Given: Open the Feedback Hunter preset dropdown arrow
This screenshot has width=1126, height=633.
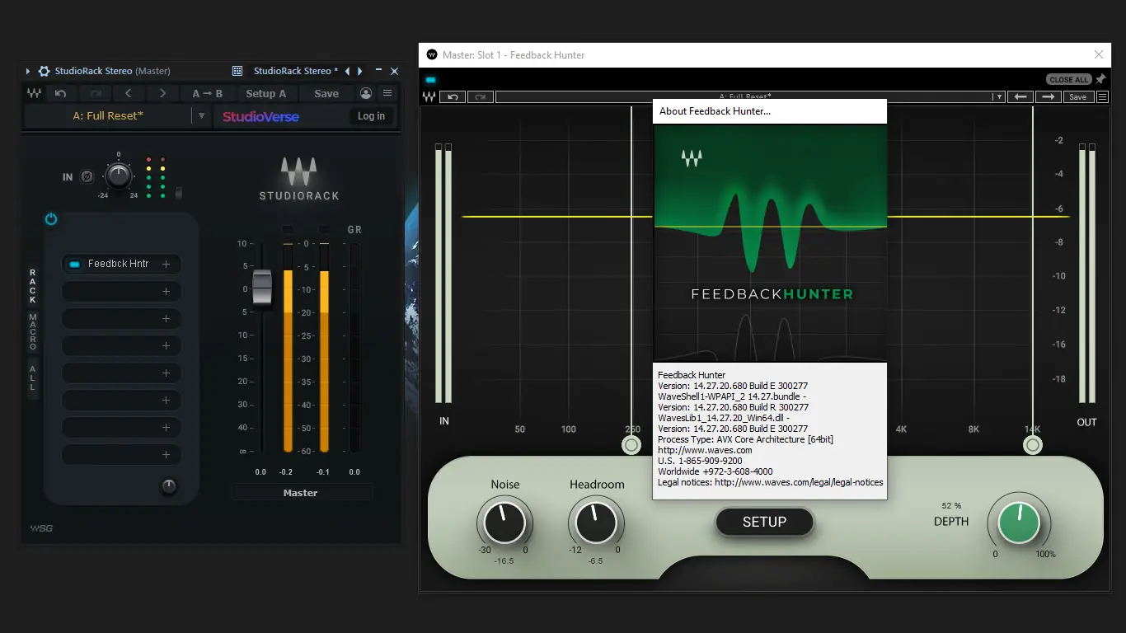Looking at the screenshot, I should [999, 97].
